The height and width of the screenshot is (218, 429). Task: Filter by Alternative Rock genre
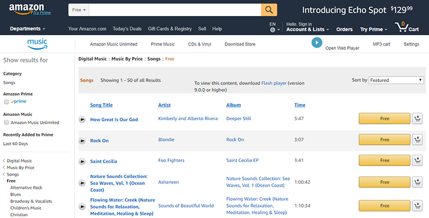26,188
